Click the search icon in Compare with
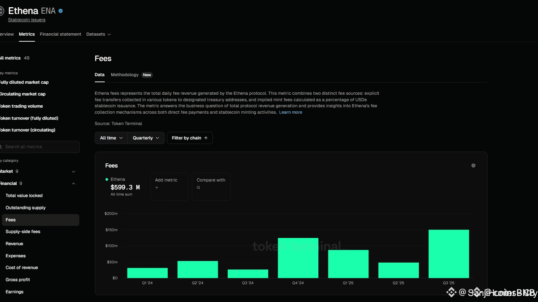The height and width of the screenshot is (302, 538). (198, 188)
